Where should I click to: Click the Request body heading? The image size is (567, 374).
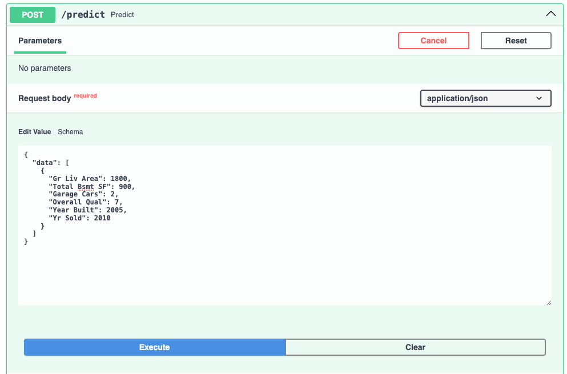pyautogui.click(x=45, y=98)
